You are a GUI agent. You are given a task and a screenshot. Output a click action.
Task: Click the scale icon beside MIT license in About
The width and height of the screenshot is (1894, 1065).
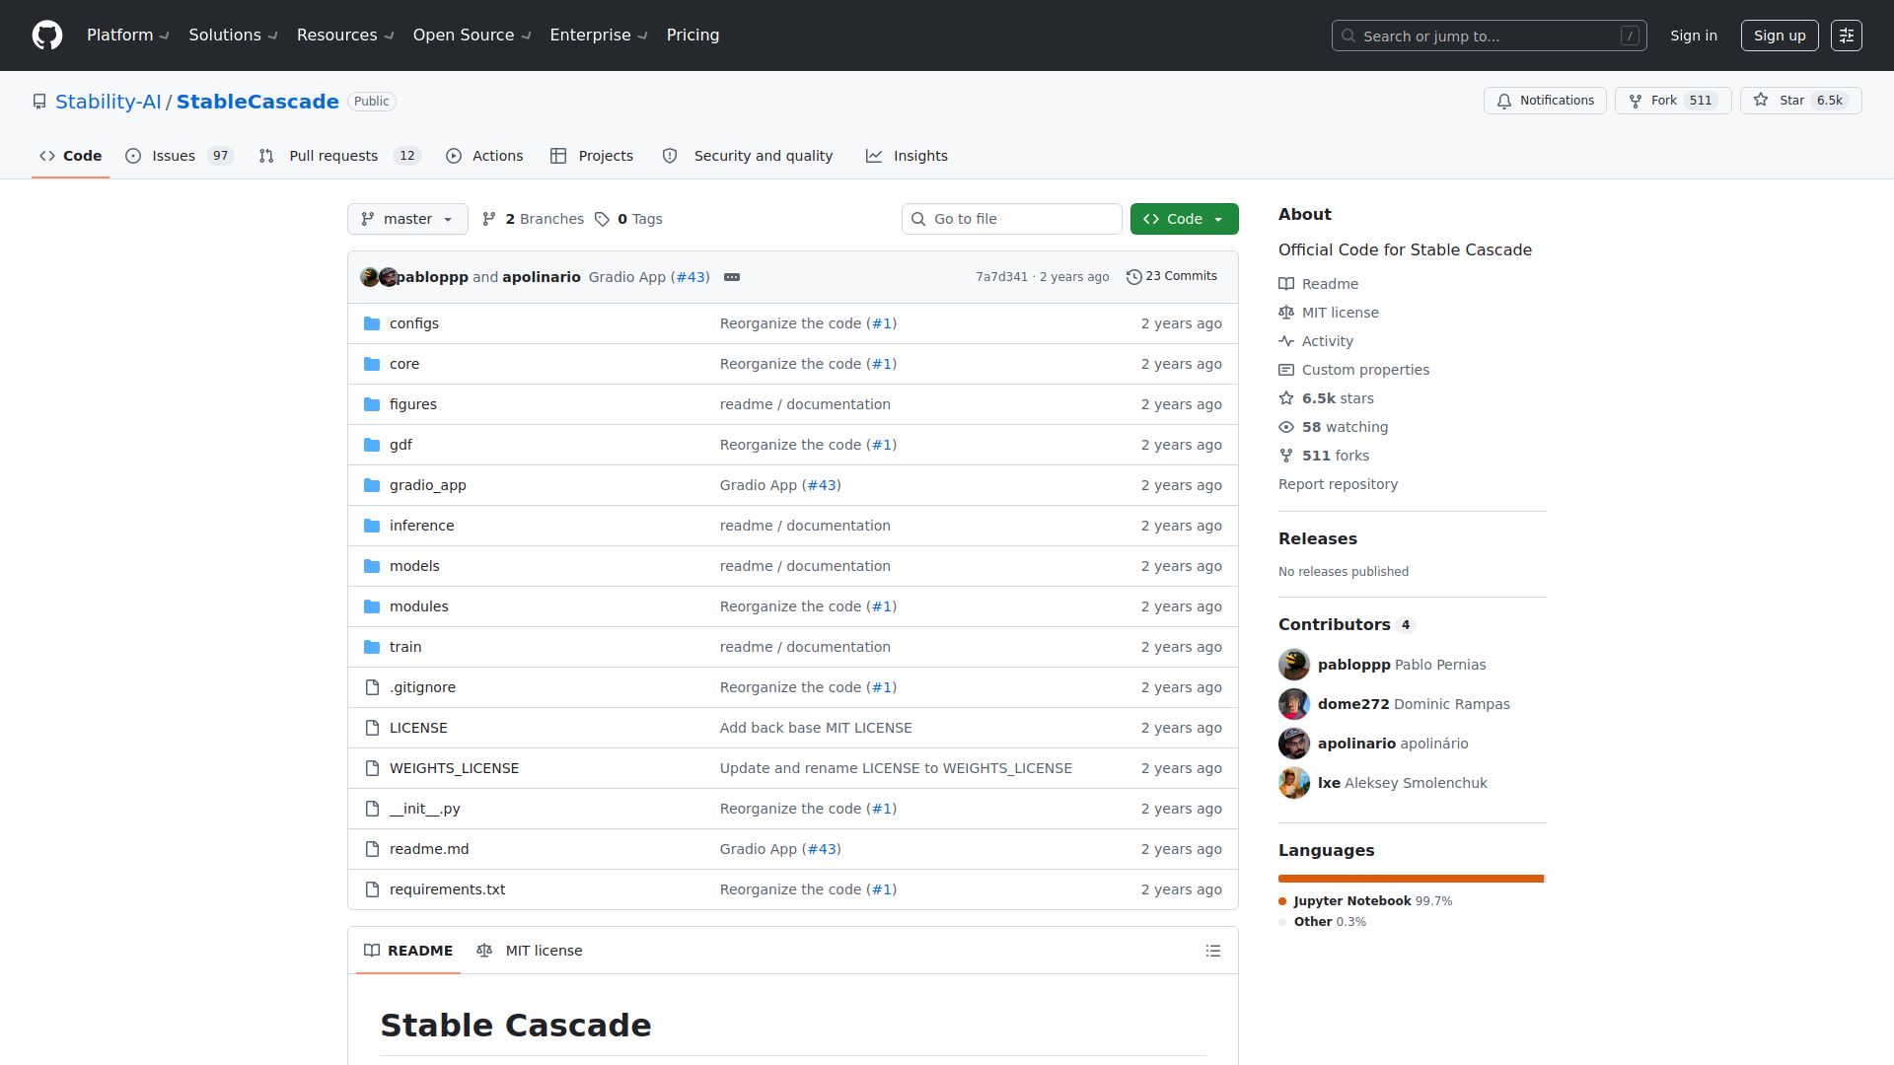(1286, 313)
